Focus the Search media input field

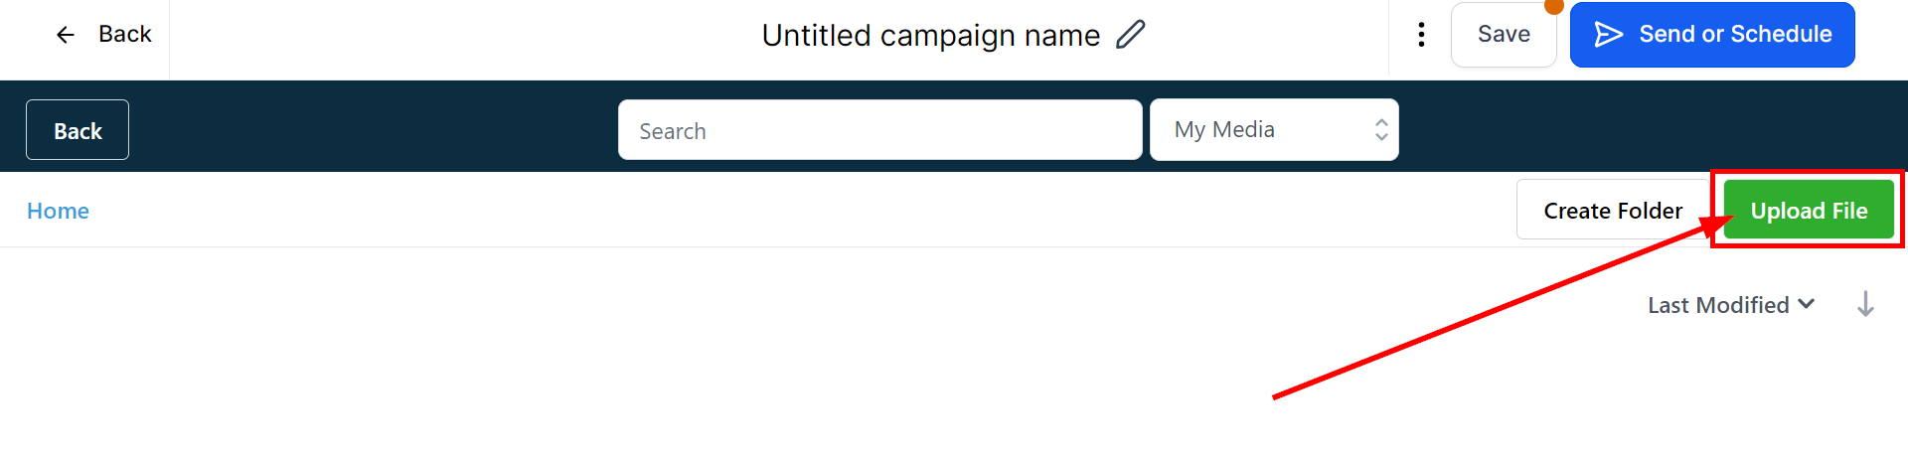point(879,130)
